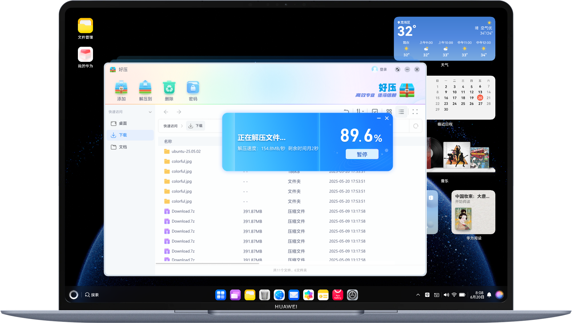Image resolution: width=572 pixels, height=323 pixels.
Task: Select 下载 in the sidebar
Action: click(130, 135)
